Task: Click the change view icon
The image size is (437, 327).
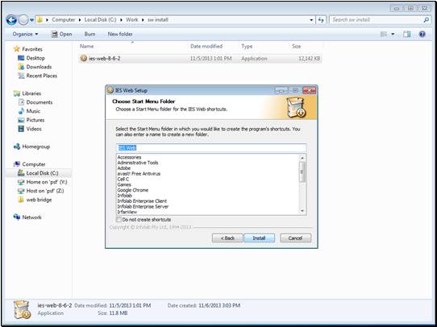Action: [384, 35]
